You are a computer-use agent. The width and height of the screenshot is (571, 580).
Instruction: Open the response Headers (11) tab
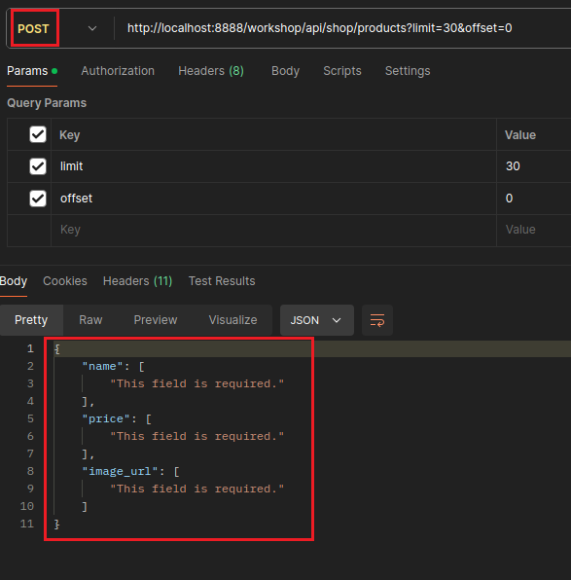[137, 281]
